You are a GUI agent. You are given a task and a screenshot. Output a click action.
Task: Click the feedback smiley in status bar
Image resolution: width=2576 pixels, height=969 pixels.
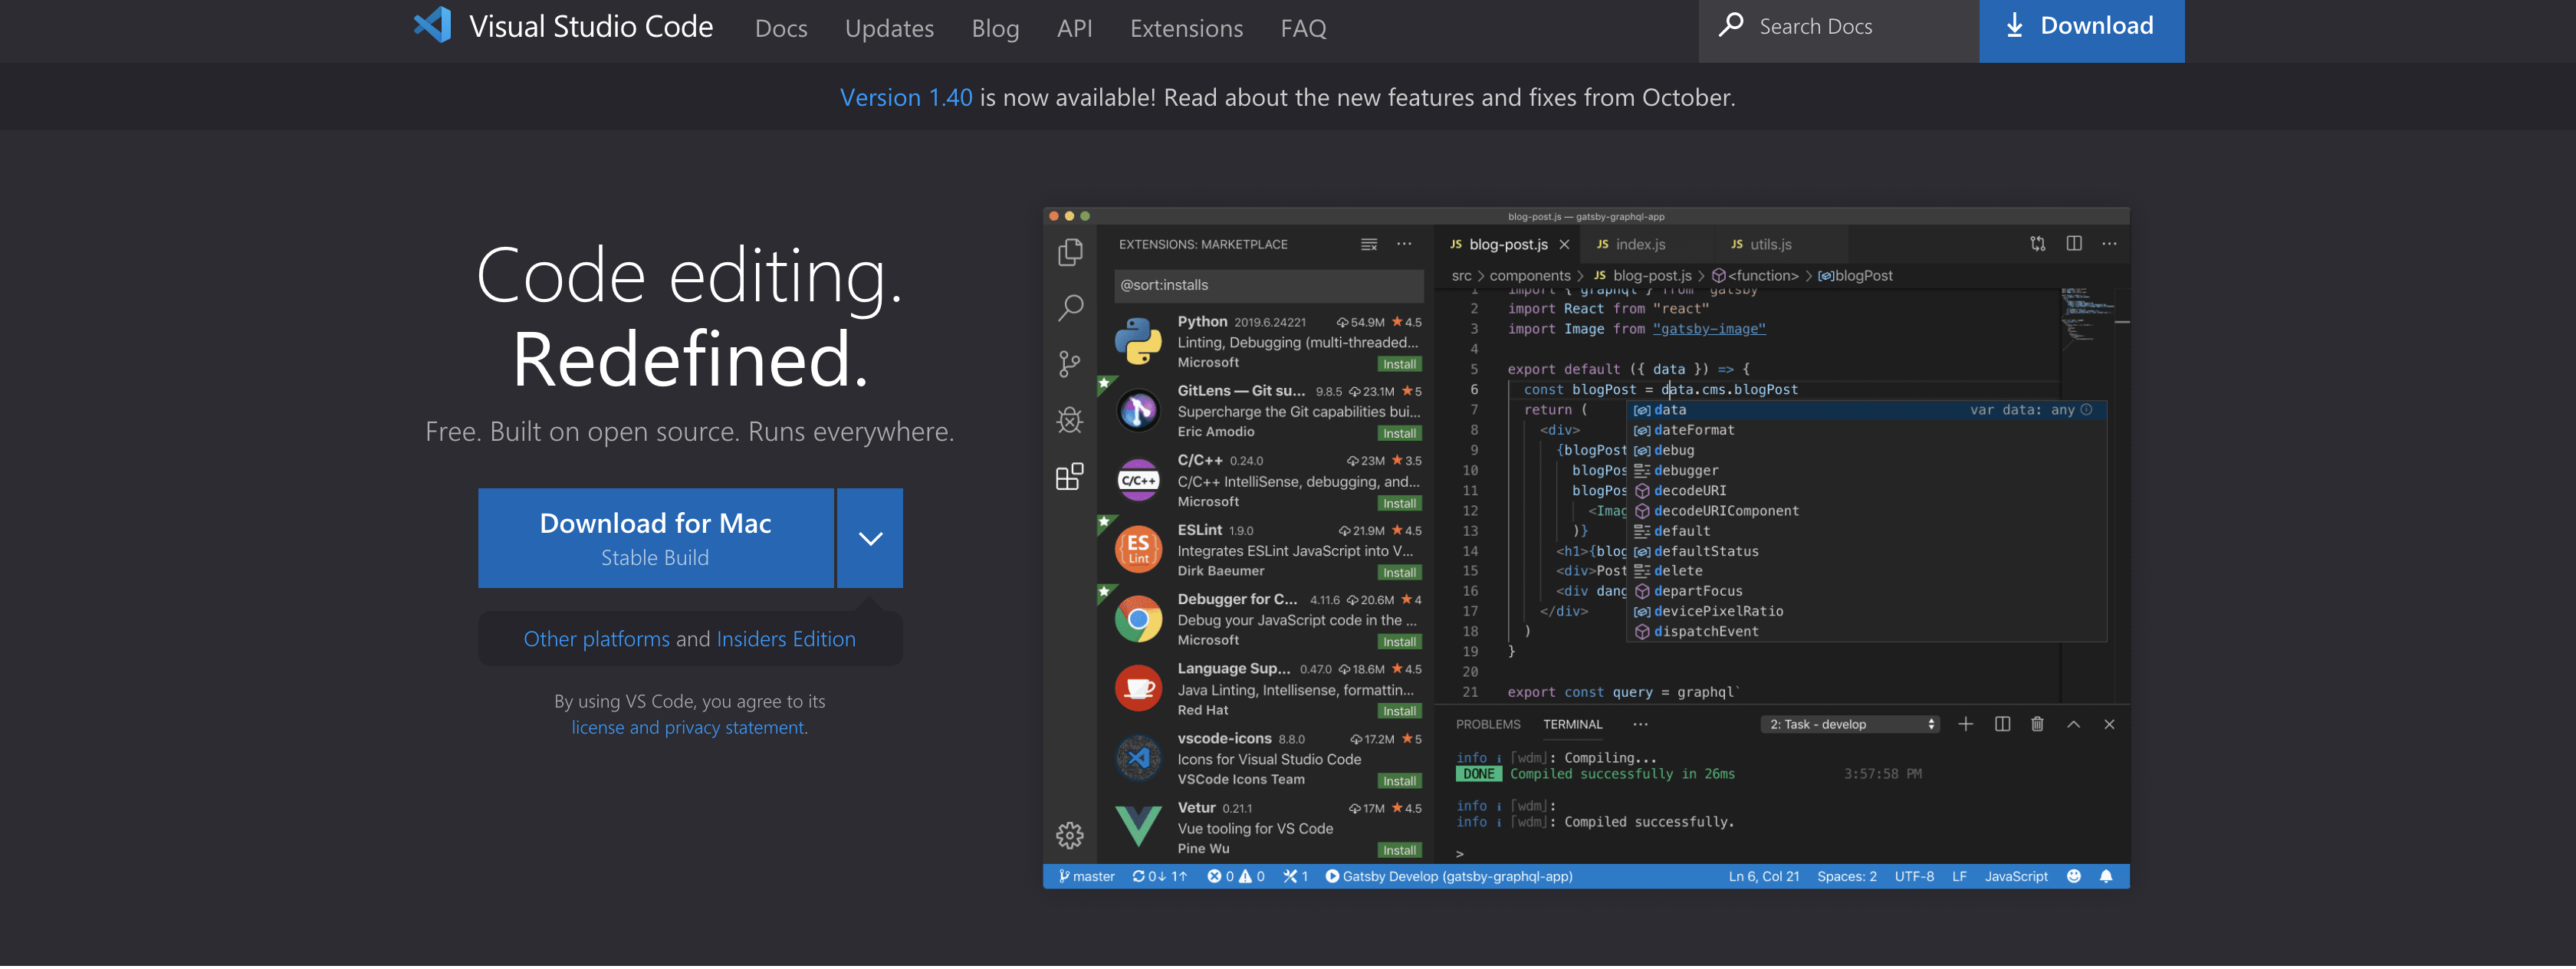[x=2074, y=878]
